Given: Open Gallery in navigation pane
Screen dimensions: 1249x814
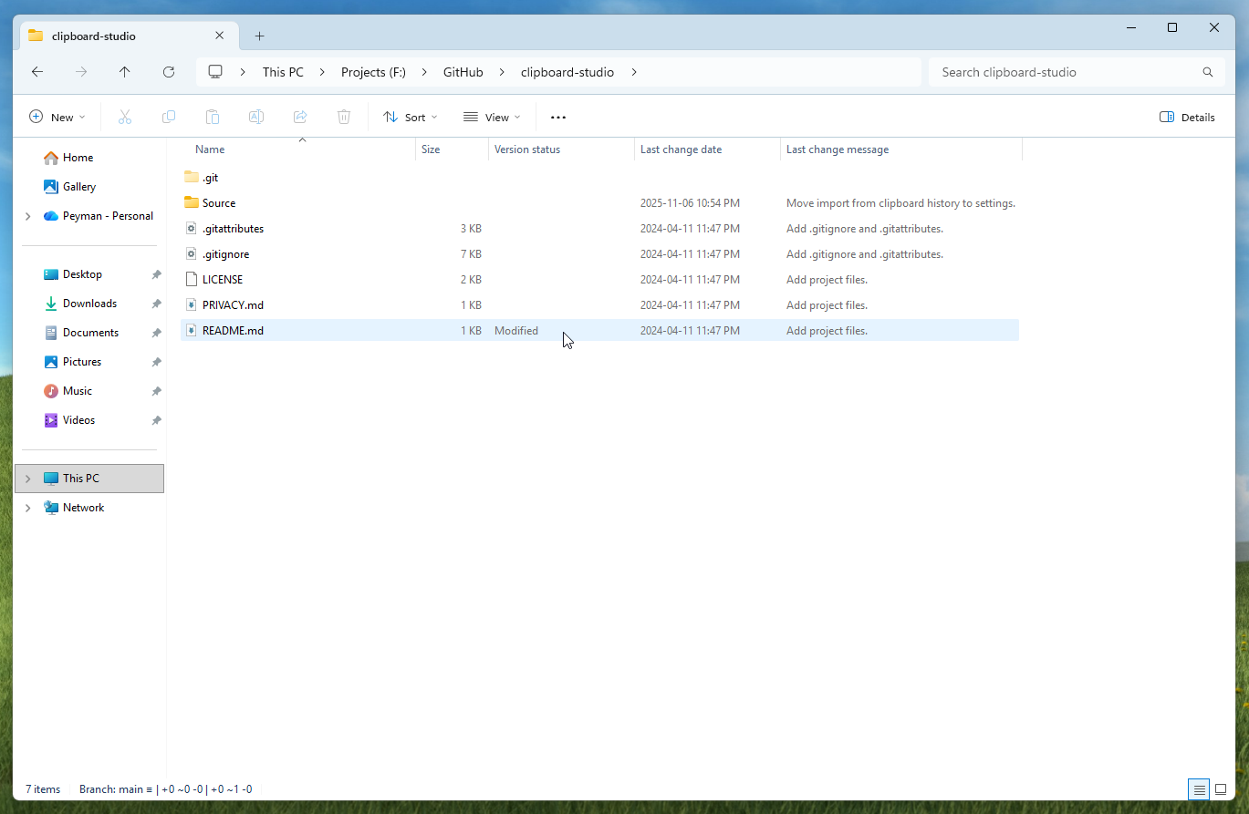Looking at the screenshot, I should [x=79, y=187].
